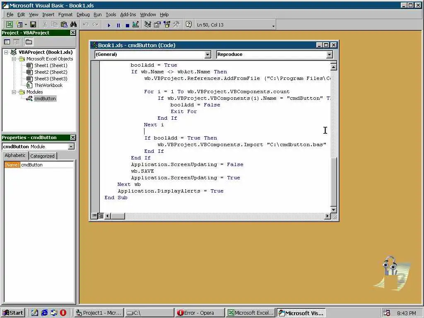This screenshot has width=424, height=318.
Task: Switch to the Alphabetic properties tab
Action: coord(15,156)
